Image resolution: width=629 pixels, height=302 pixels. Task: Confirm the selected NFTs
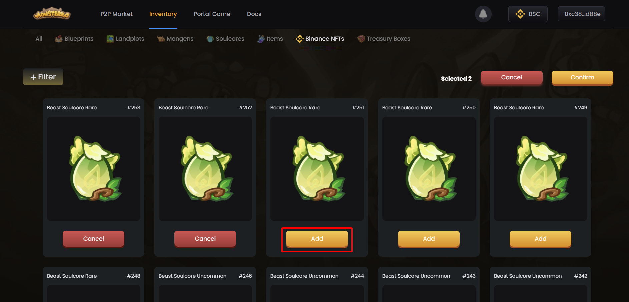coord(582,78)
